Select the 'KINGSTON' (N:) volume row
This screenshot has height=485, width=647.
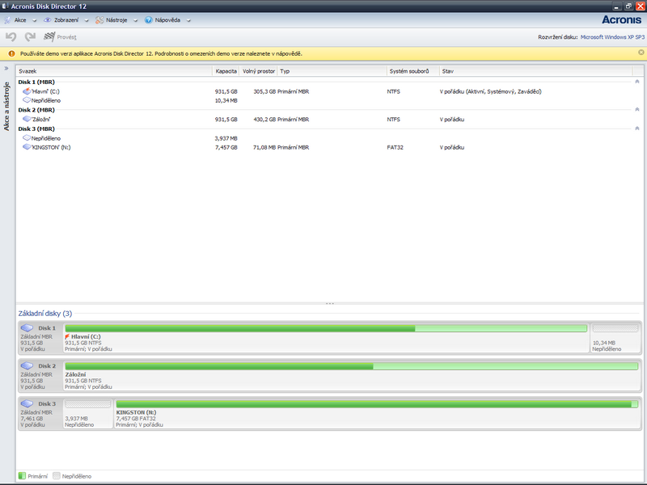329,147
